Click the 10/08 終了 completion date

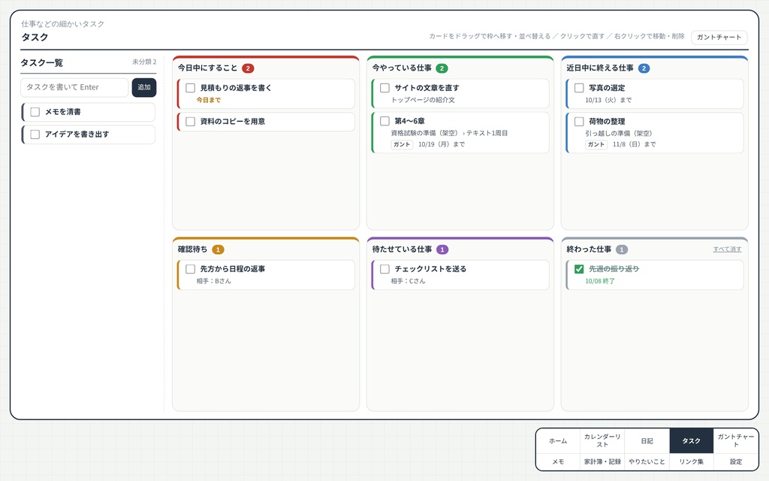click(x=600, y=281)
